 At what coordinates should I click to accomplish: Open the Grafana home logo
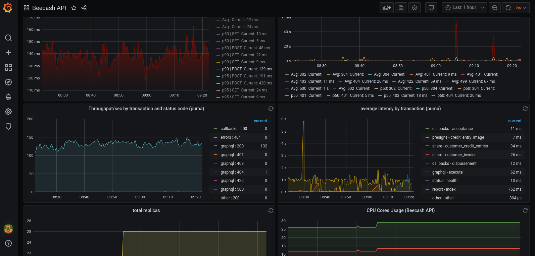pos(7,8)
